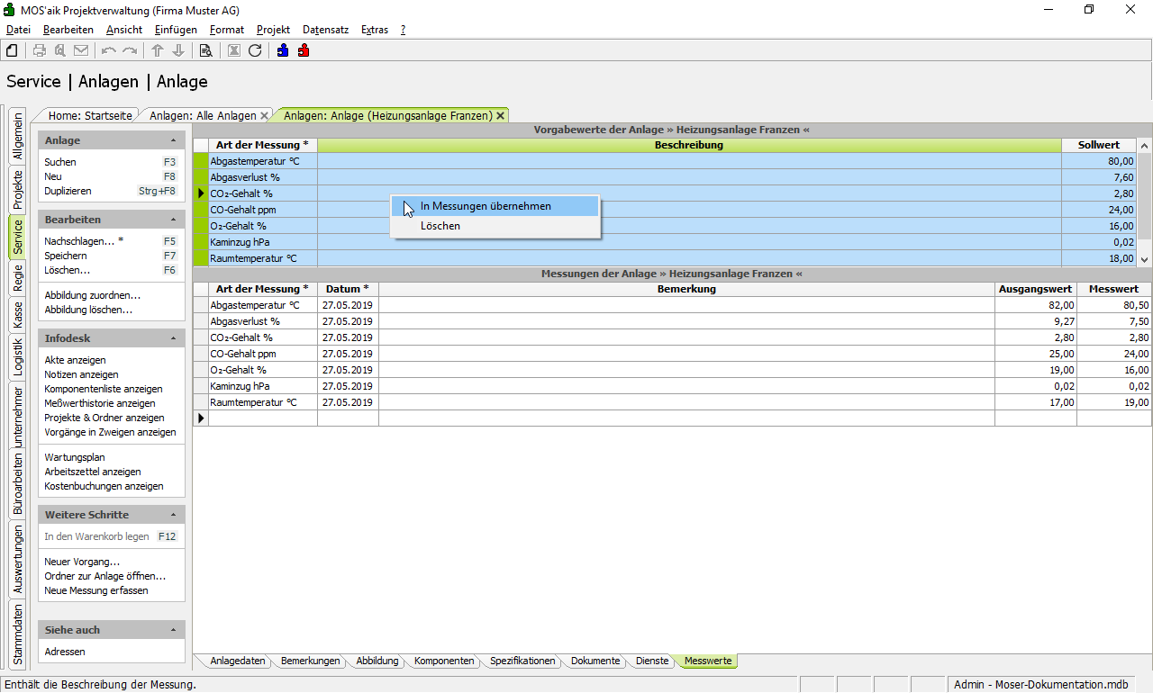
Task: Collapse the Anlage sidebar section
Action: [173, 140]
